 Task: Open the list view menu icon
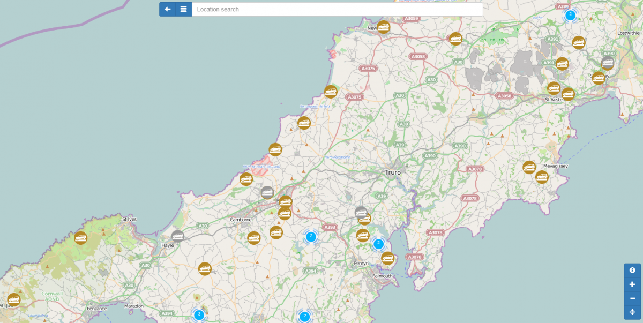184,9
